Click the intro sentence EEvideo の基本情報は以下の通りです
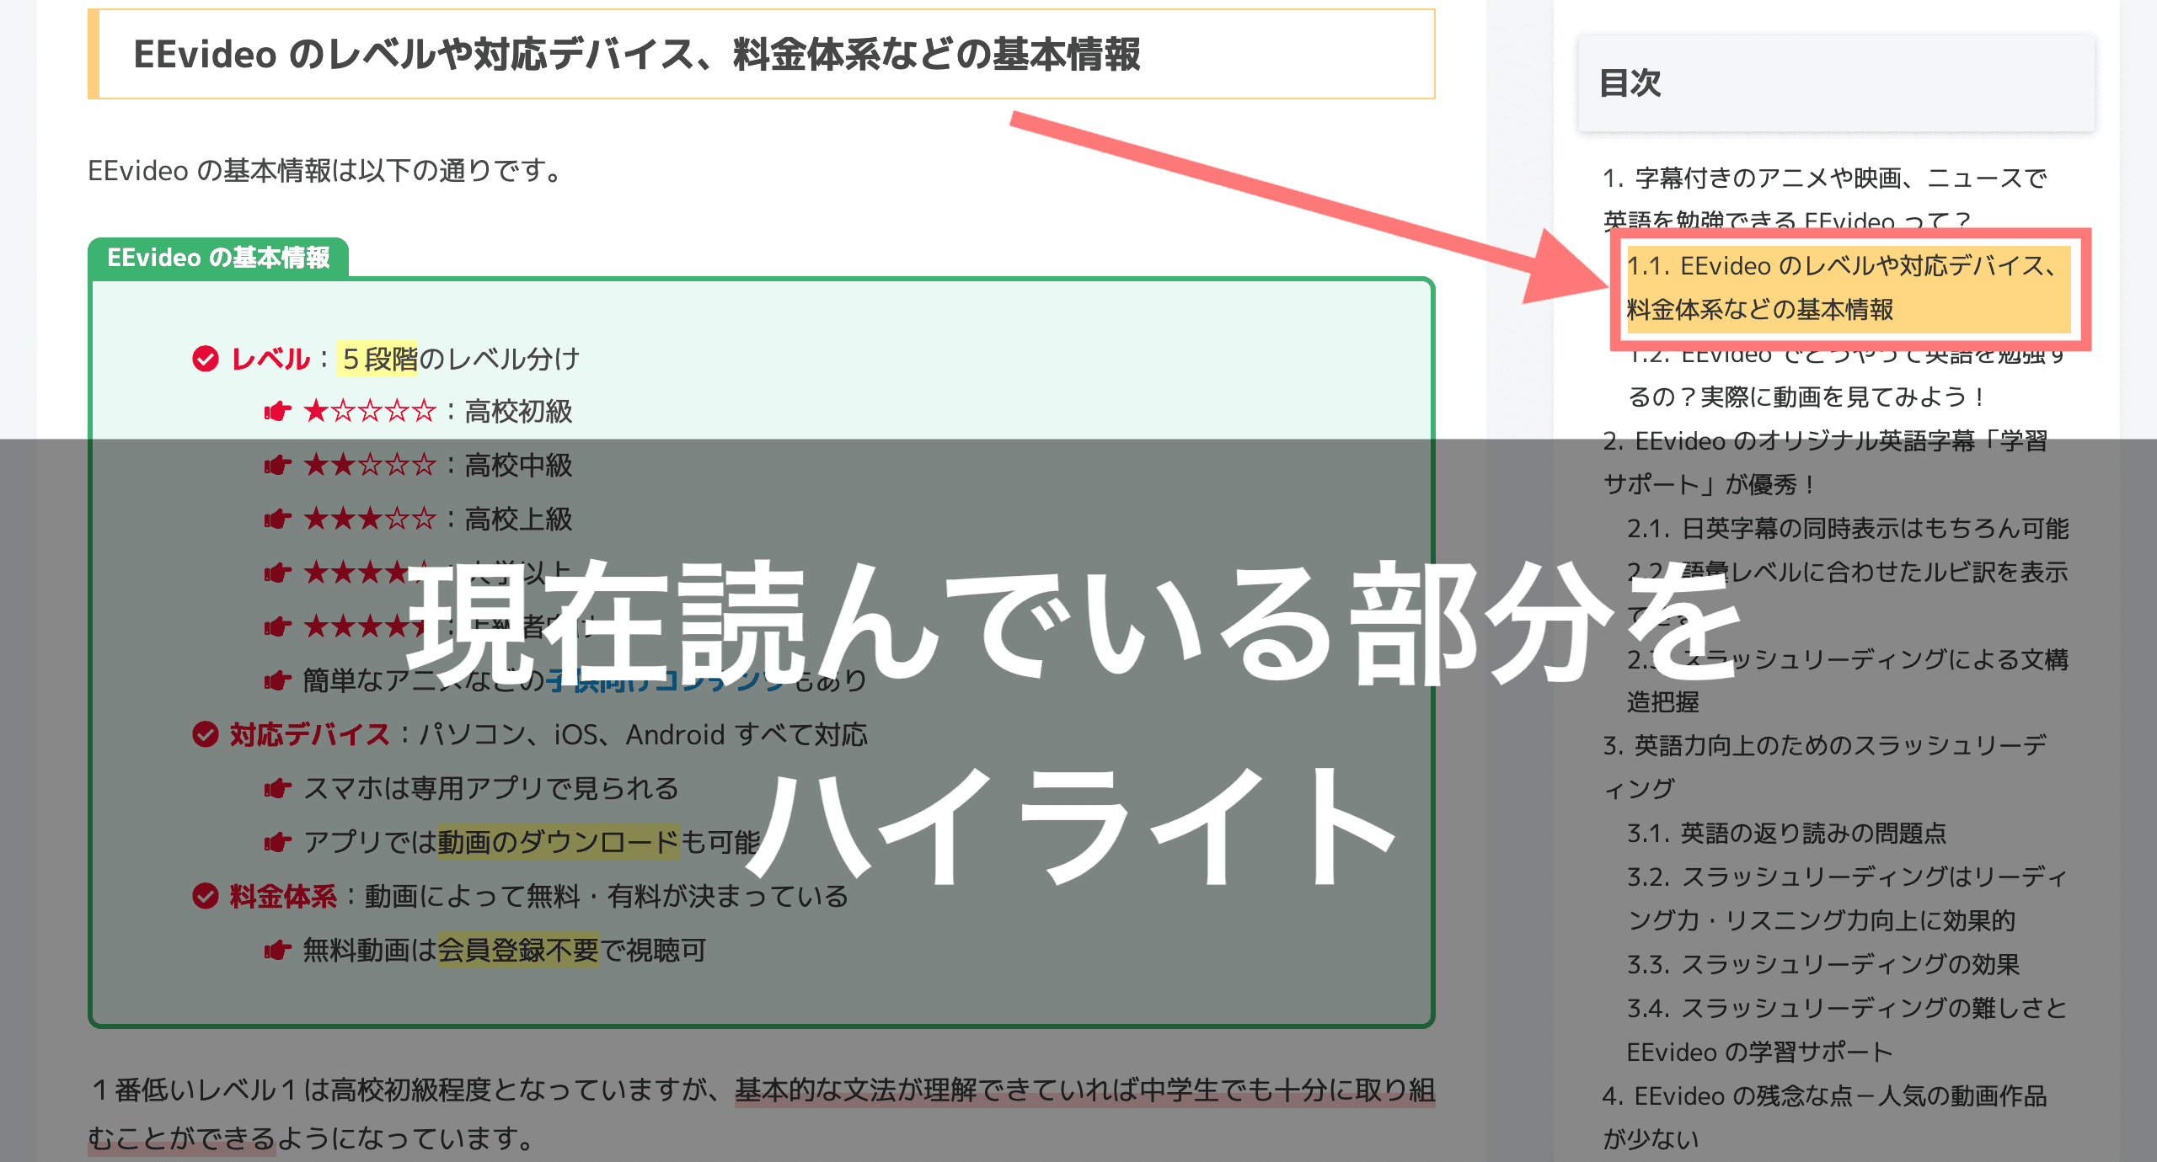Image resolution: width=2157 pixels, height=1162 pixels. pyautogui.click(x=325, y=171)
